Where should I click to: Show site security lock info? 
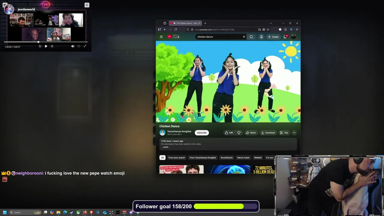[192, 29]
